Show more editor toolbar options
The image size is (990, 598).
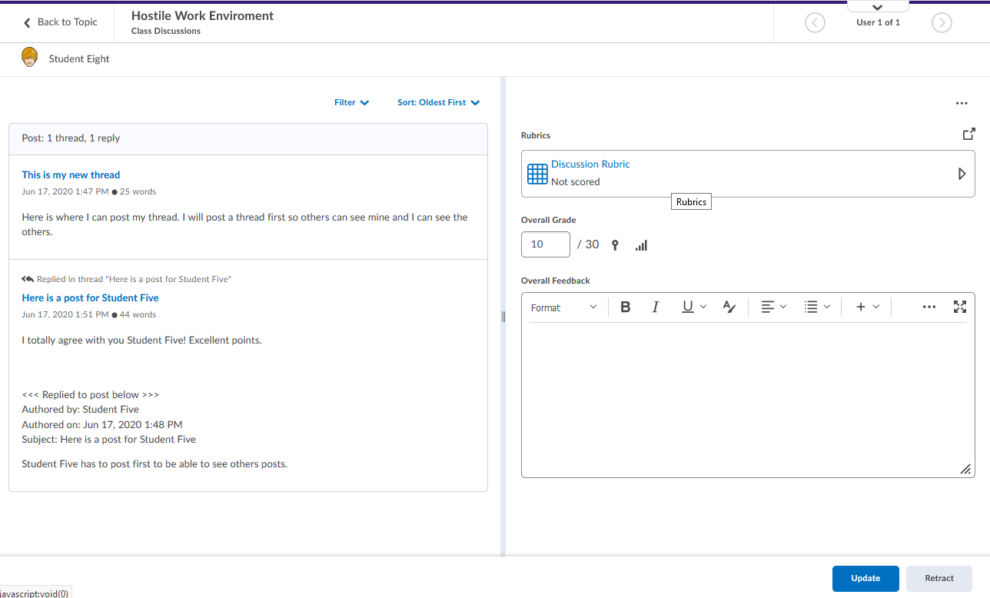tap(929, 307)
